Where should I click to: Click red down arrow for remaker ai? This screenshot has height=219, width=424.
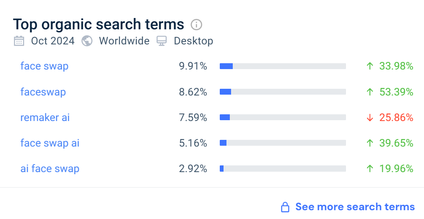(x=369, y=118)
